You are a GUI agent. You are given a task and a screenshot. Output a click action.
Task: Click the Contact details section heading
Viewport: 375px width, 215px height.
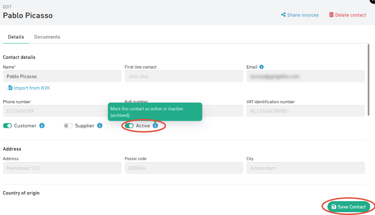coord(19,57)
